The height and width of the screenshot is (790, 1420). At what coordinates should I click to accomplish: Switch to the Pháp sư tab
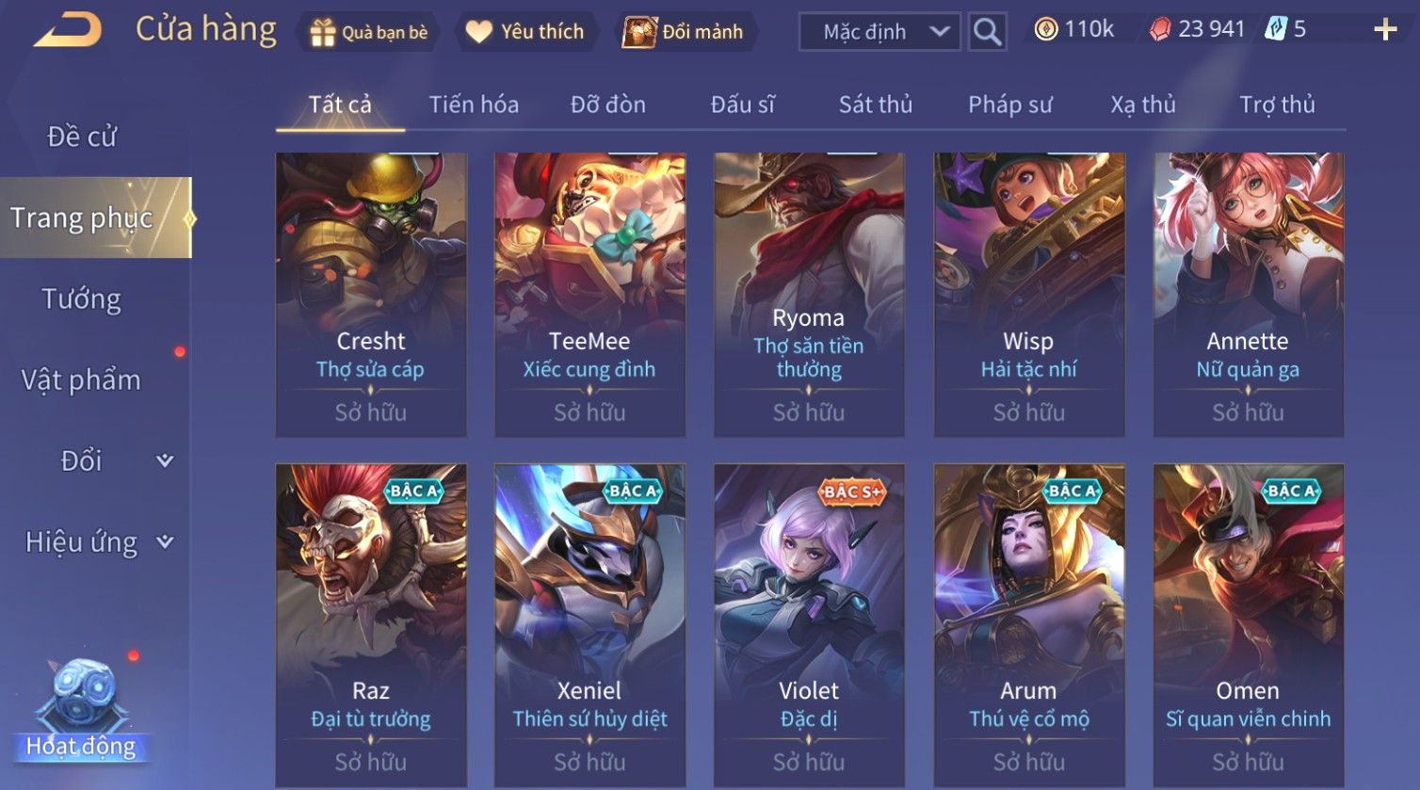click(x=1010, y=105)
